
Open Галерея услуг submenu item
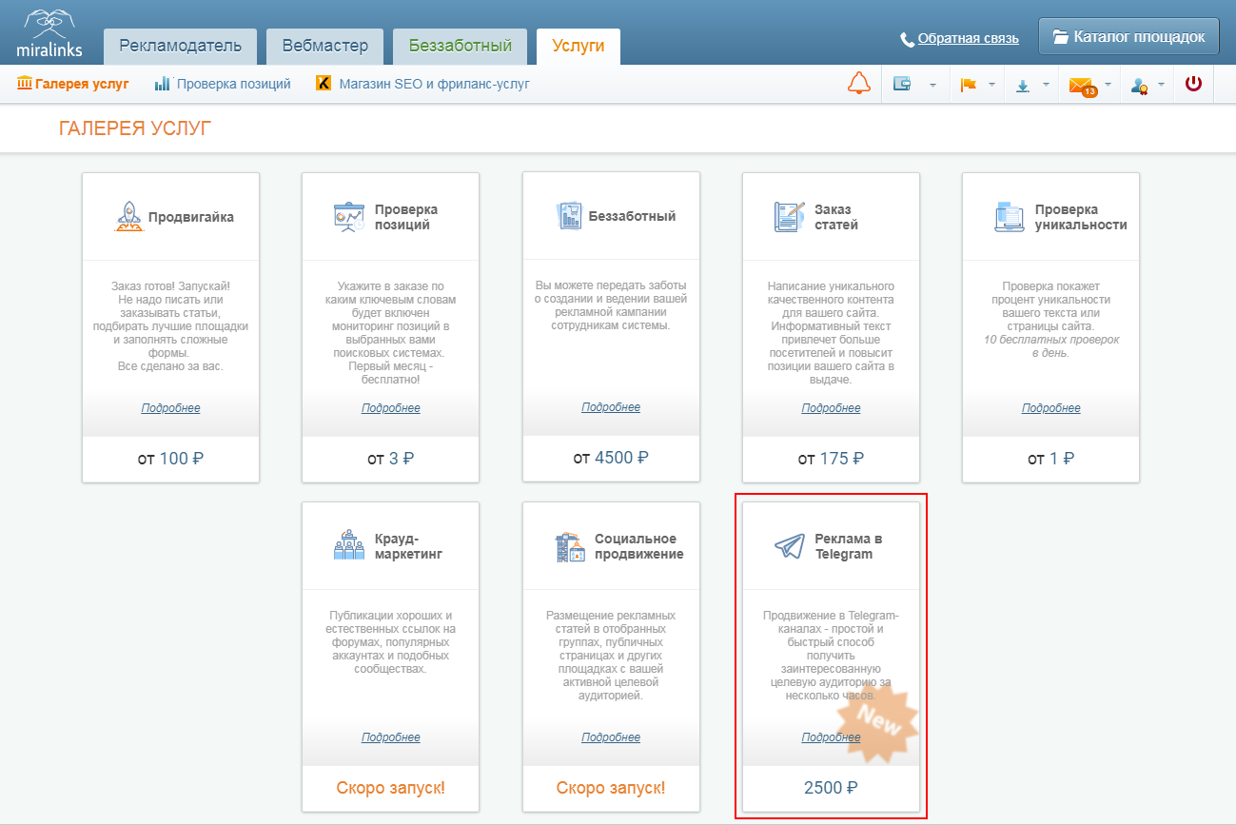(82, 84)
